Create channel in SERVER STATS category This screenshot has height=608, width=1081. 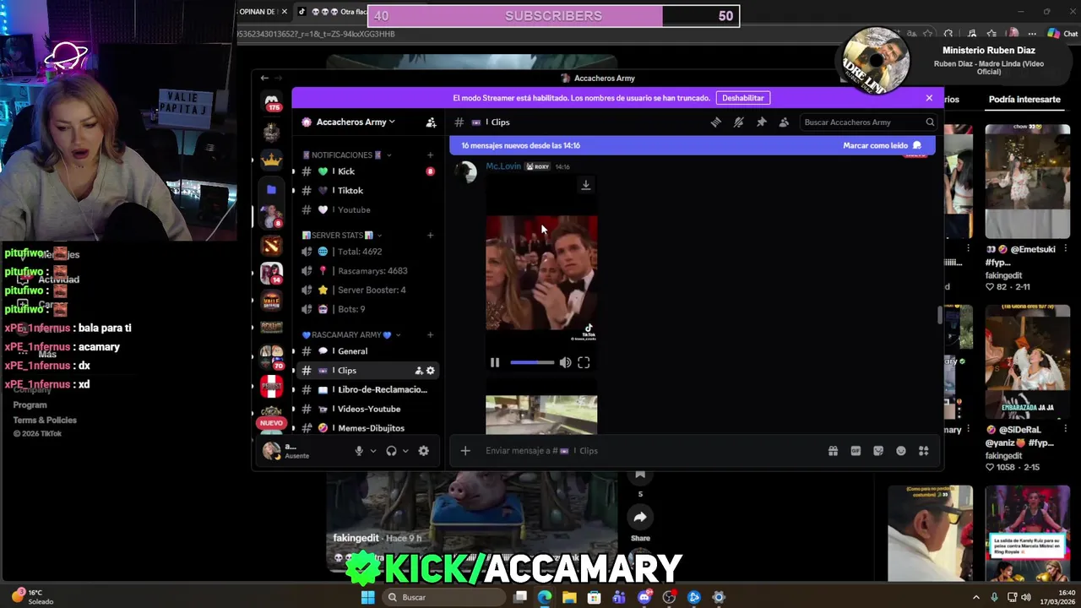(430, 236)
